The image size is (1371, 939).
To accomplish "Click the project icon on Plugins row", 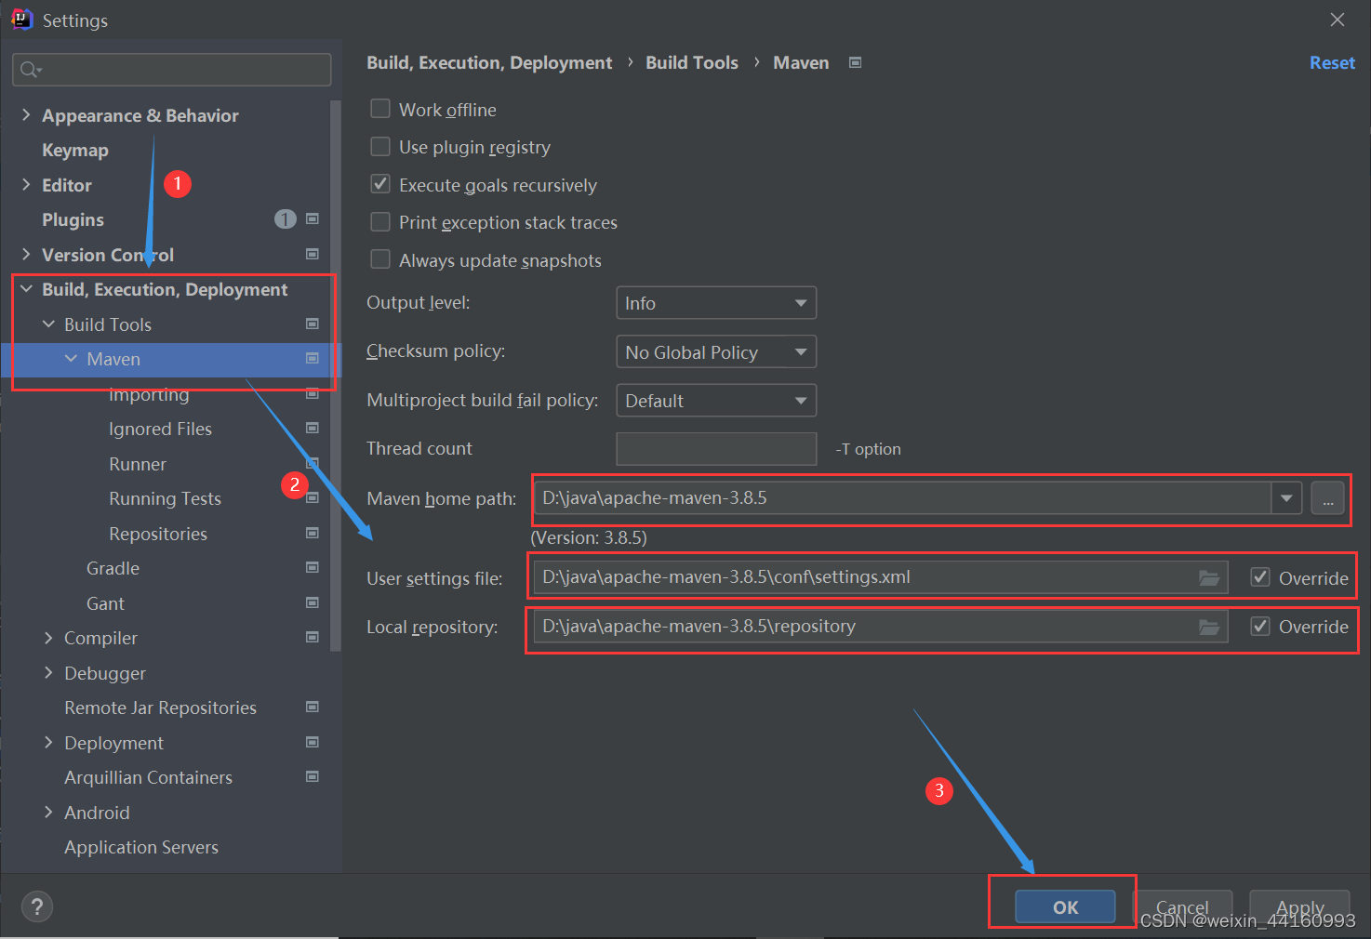I will pyautogui.click(x=313, y=218).
